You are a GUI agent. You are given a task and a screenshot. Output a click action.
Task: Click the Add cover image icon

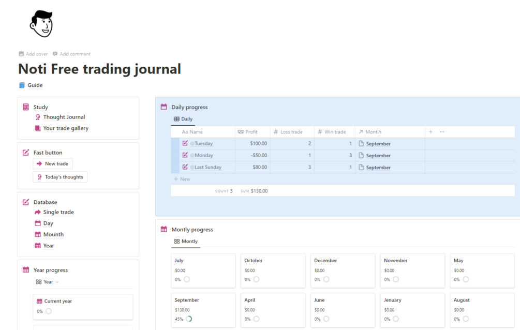coord(21,54)
